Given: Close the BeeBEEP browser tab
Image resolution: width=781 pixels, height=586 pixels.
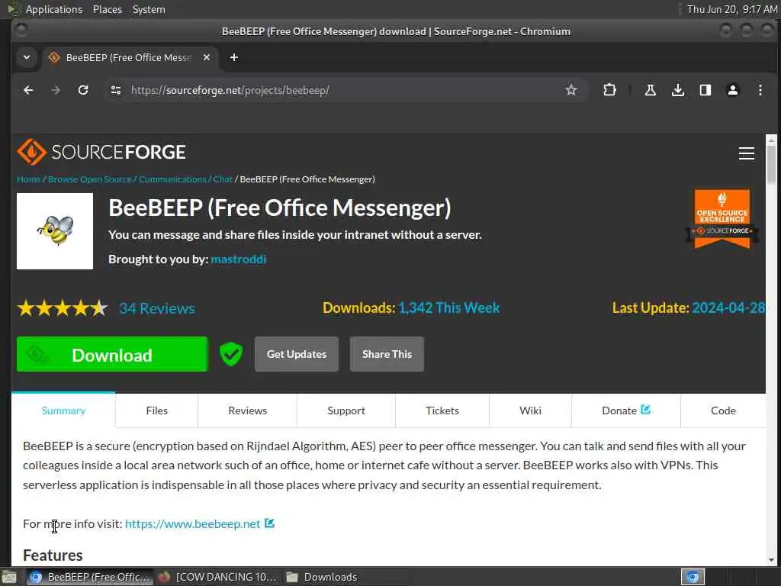Looking at the screenshot, I should click(206, 57).
